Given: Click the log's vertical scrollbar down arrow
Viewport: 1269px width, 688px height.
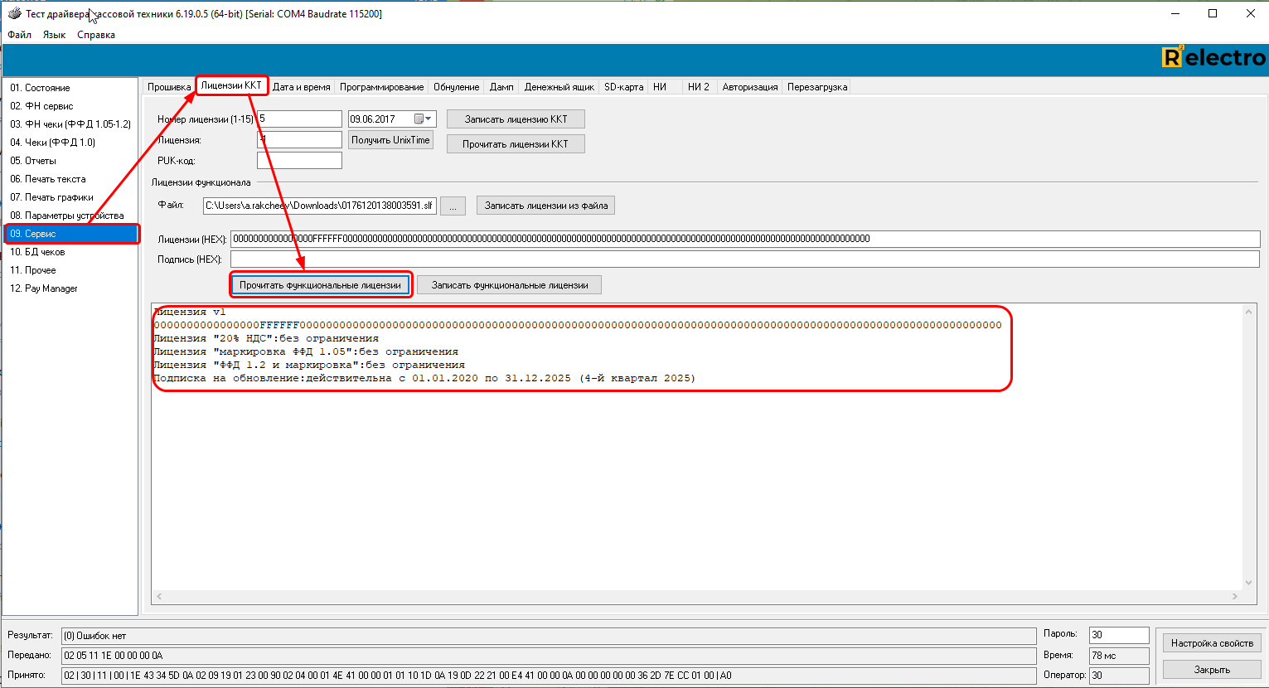Looking at the screenshot, I should tap(1249, 583).
